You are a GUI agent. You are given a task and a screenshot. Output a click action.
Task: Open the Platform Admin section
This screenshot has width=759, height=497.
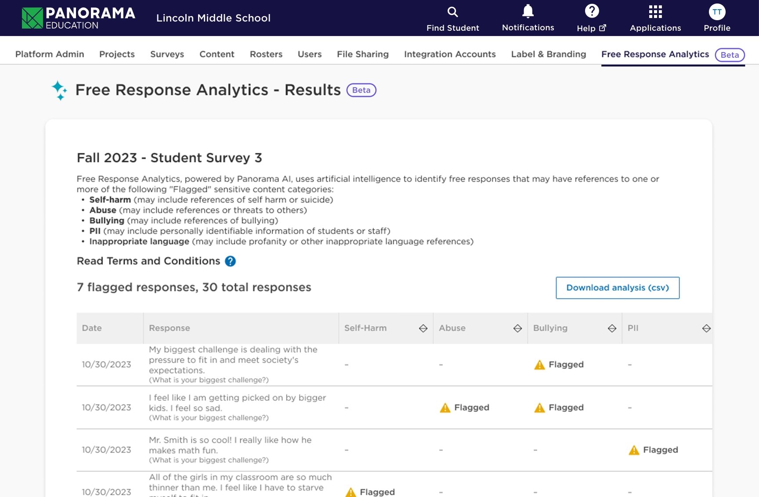pos(49,54)
